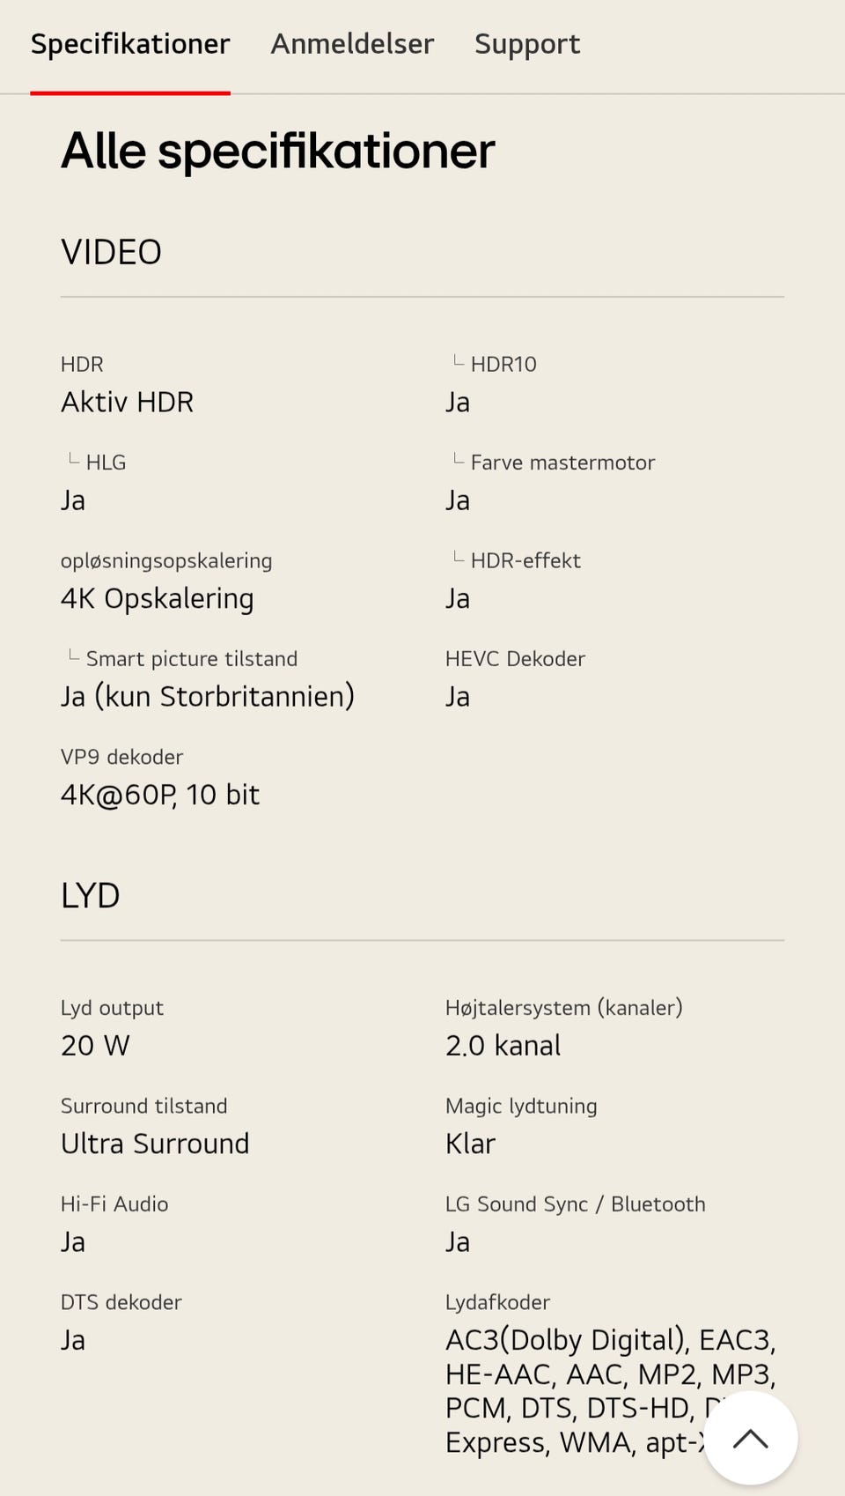Screen dimensions: 845x1496
Task: Click the 4K Opskalering value
Action: 157,598
